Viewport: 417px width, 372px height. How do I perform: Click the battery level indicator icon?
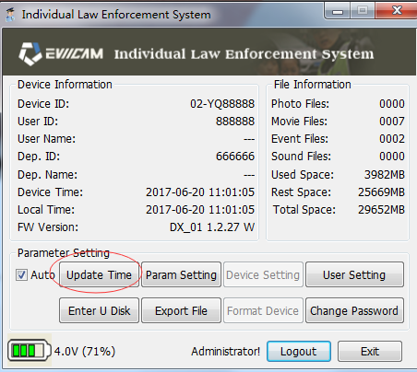tap(30, 350)
